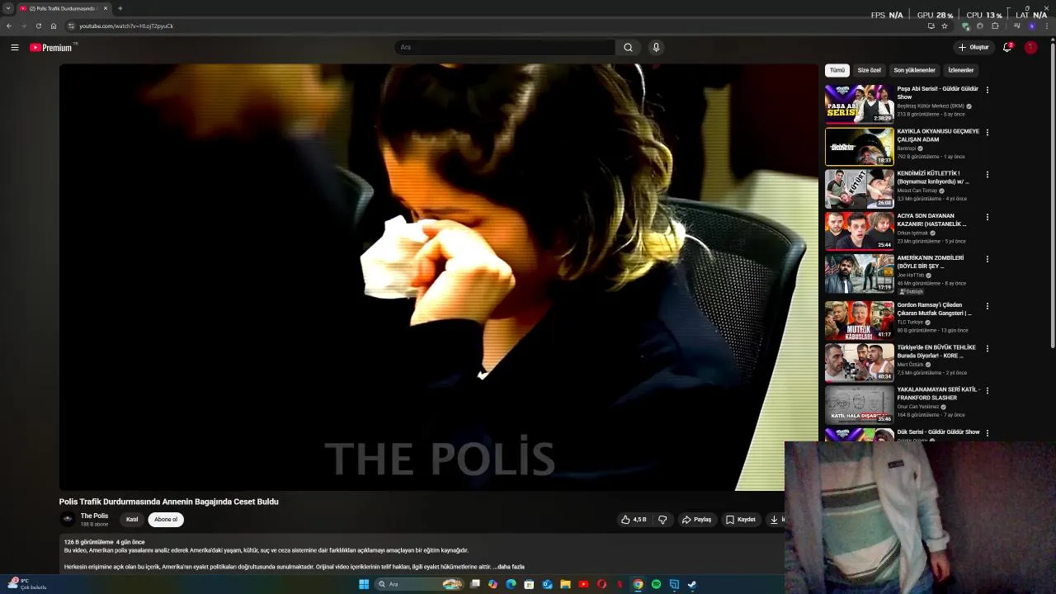The image size is (1056, 594).
Task: Select the Tümü filter chip
Action: click(x=837, y=70)
